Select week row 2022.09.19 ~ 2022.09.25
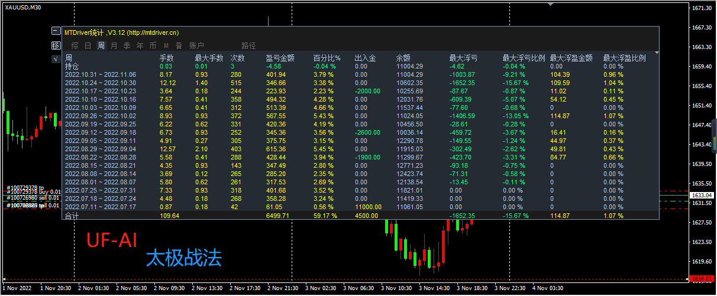This screenshot has height=296, width=717. click(x=101, y=125)
